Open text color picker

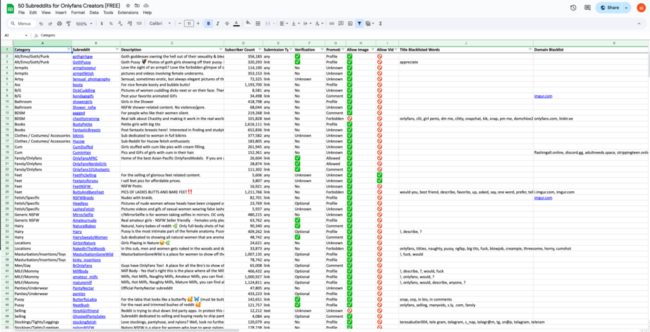click(236, 24)
